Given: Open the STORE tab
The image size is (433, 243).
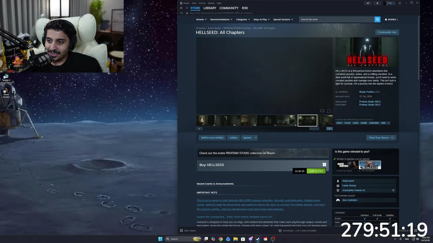Looking at the screenshot, I should (x=195, y=8).
